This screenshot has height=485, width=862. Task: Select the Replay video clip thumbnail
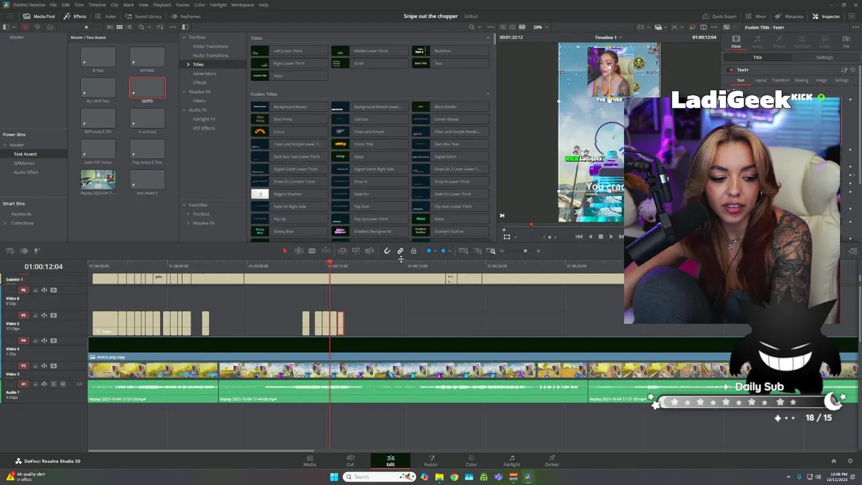click(98, 179)
